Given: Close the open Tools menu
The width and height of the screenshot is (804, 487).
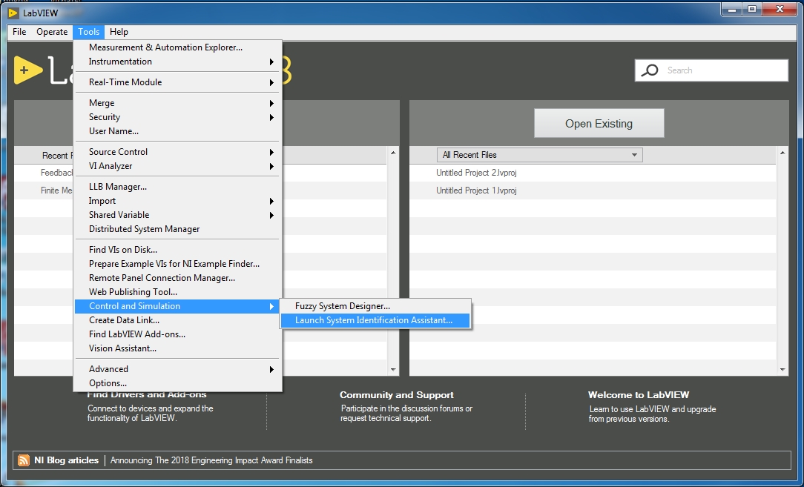Looking at the screenshot, I should tap(89, 32).
